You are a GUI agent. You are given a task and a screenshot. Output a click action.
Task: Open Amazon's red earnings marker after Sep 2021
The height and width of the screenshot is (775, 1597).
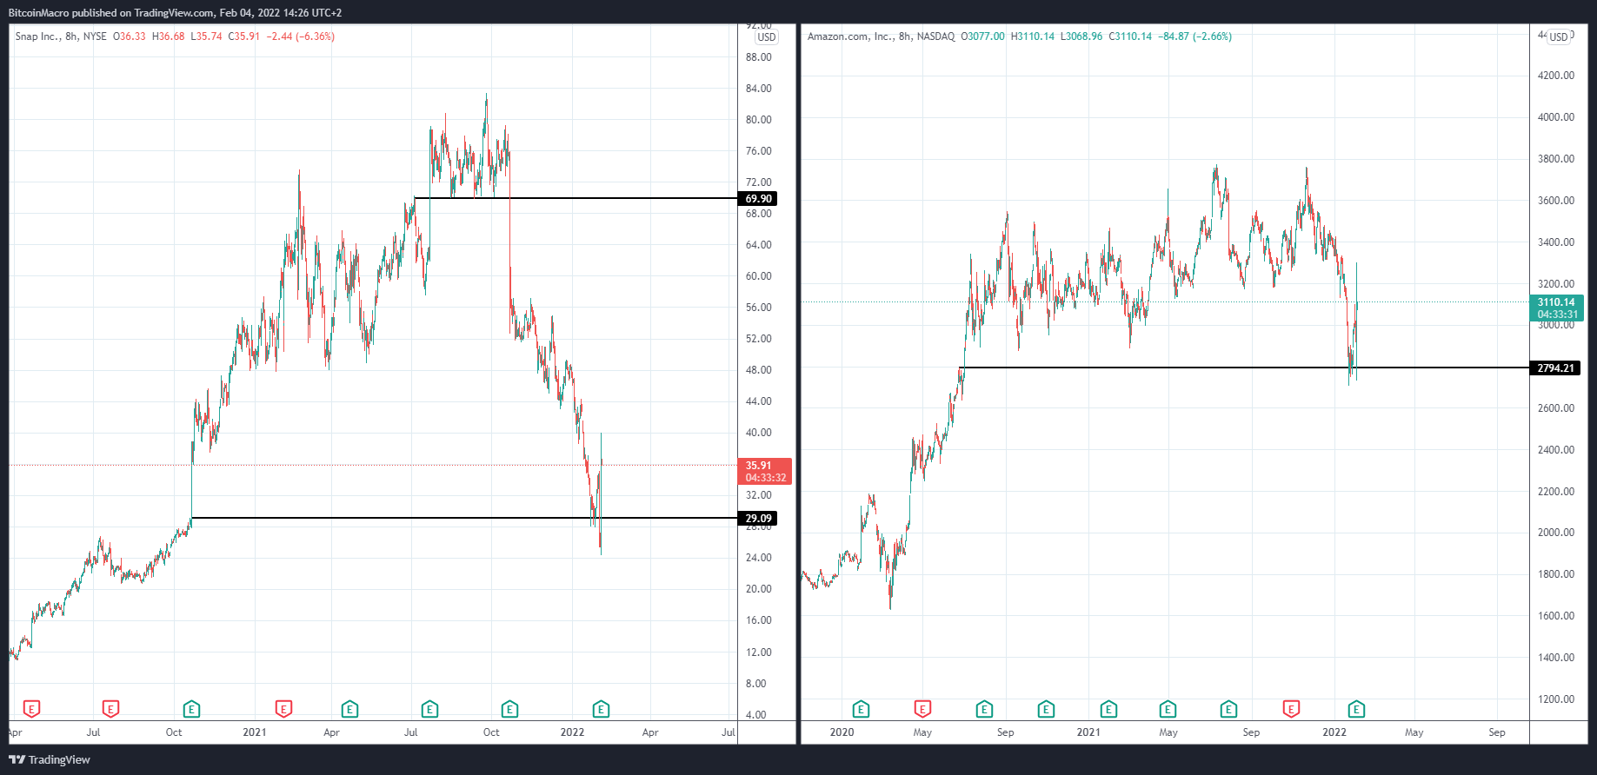(1291, 709)
